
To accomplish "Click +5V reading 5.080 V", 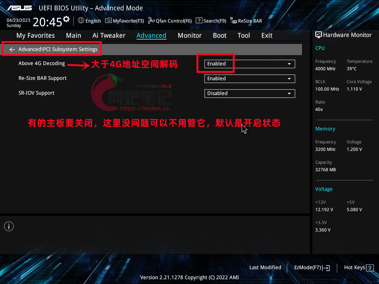I will pos(354,210).
